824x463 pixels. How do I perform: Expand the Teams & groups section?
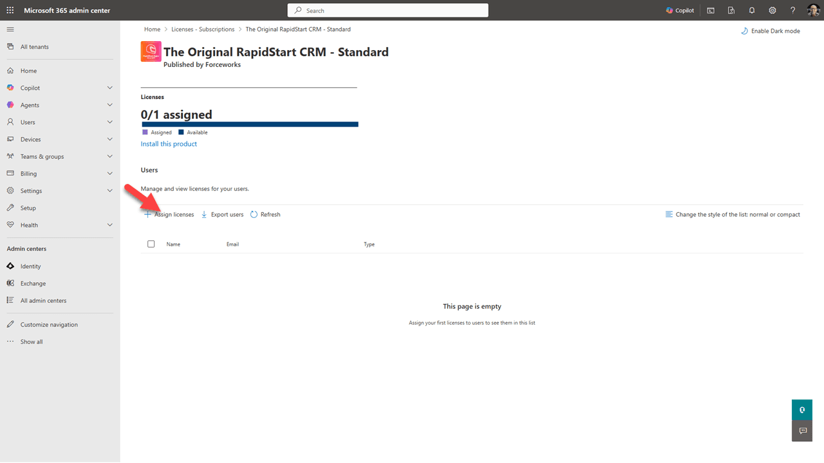109,156
